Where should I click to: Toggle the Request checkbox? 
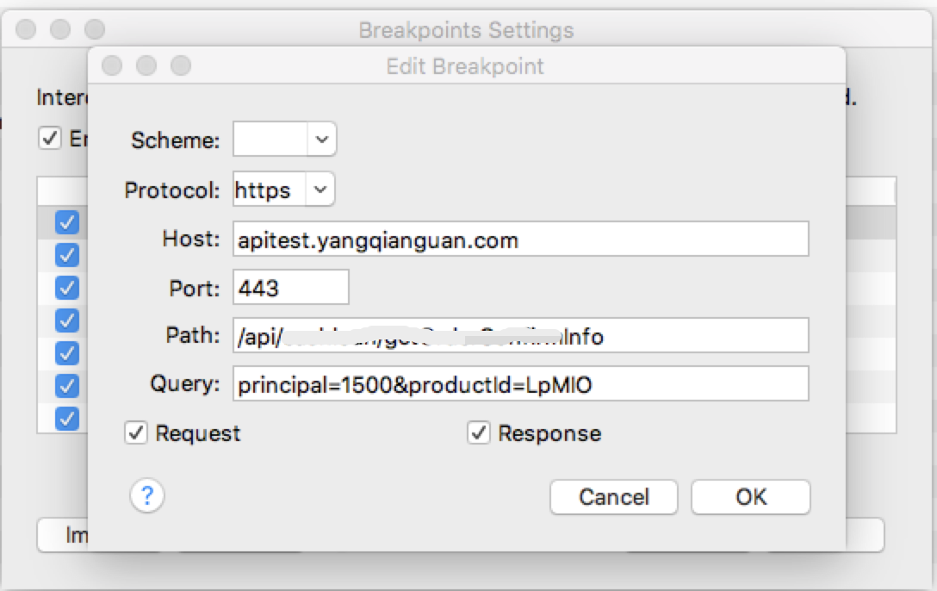click(x=136, y=432)
